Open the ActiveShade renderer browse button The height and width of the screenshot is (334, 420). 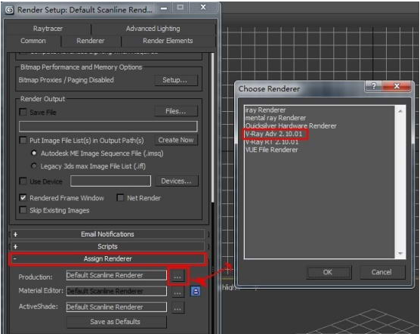[x=178, y=308]
